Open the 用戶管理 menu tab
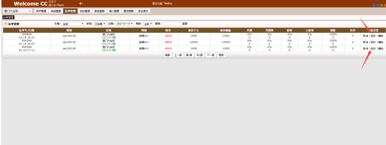 click(41, 11)
